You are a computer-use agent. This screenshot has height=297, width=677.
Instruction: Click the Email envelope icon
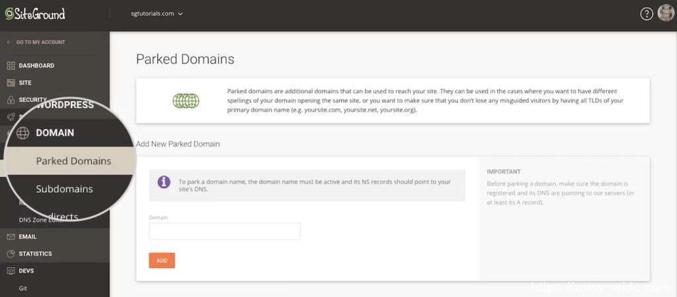(11, 237)
